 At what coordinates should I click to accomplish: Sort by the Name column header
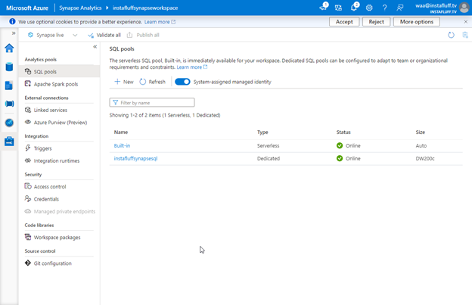(x=121, y=132)
